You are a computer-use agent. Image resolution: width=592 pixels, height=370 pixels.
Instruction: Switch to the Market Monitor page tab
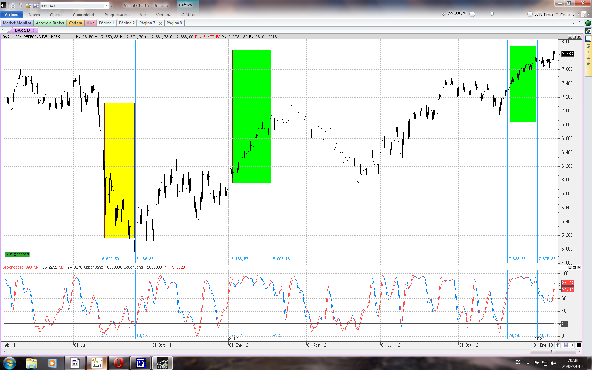point(17,23)
